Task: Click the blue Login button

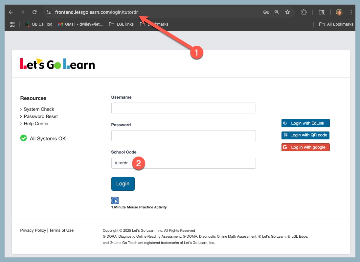Action: [x=123, y=184]
